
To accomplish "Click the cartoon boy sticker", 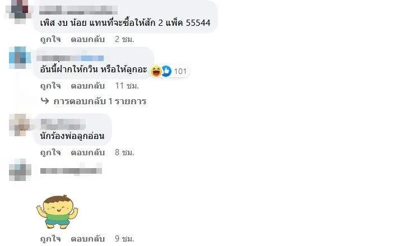I will pyautogui.click(x=57, y=212).
